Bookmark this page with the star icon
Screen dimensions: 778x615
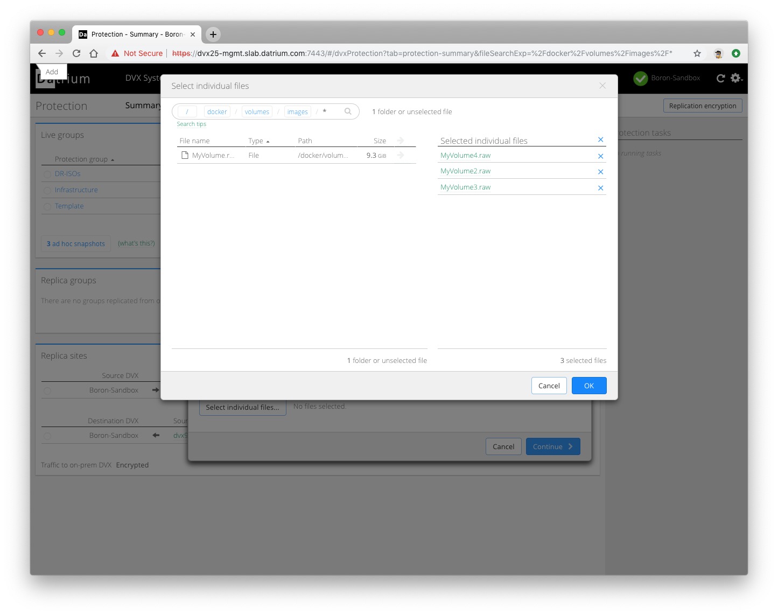click(697, 53)
